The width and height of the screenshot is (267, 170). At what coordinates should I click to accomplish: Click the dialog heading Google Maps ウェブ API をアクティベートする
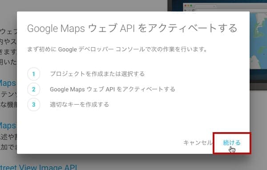point(132,28)
